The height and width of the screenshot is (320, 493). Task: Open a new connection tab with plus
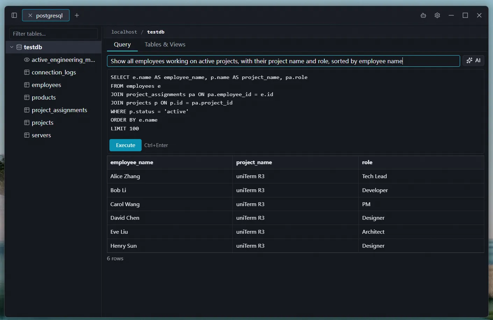77,15
